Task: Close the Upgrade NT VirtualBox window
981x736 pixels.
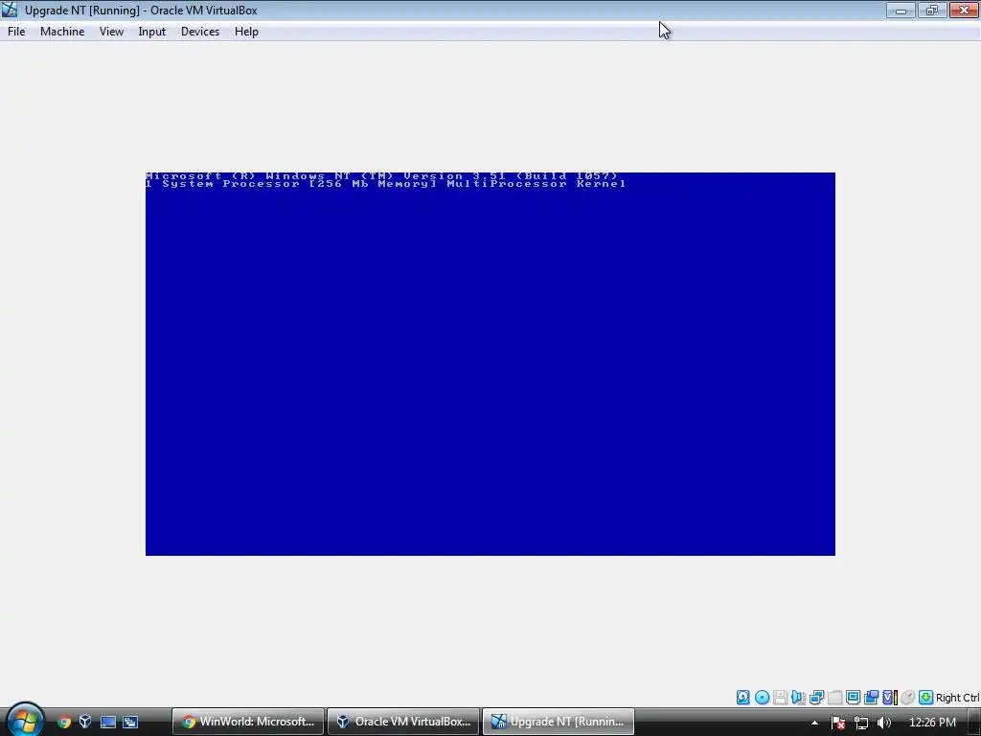Action: point(964,10)
